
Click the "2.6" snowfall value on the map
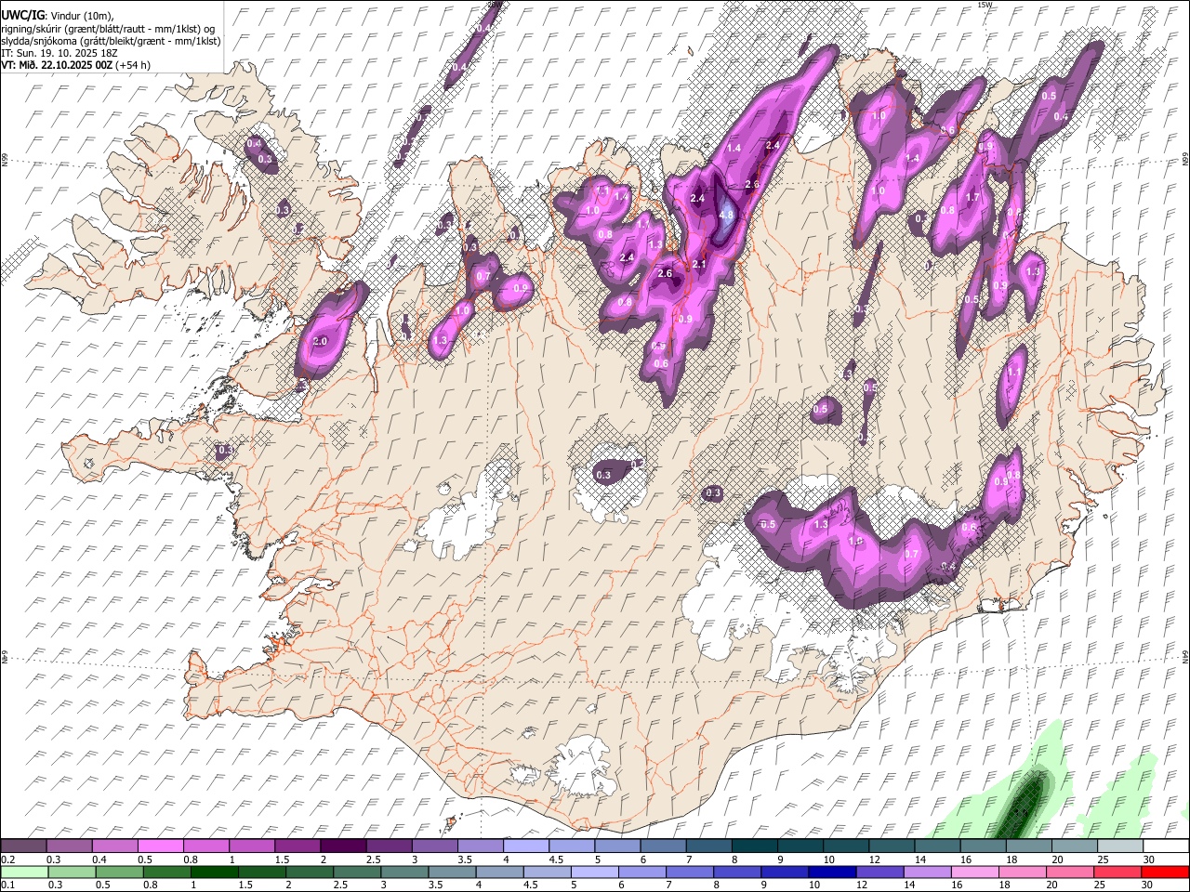tap(665, 273)
